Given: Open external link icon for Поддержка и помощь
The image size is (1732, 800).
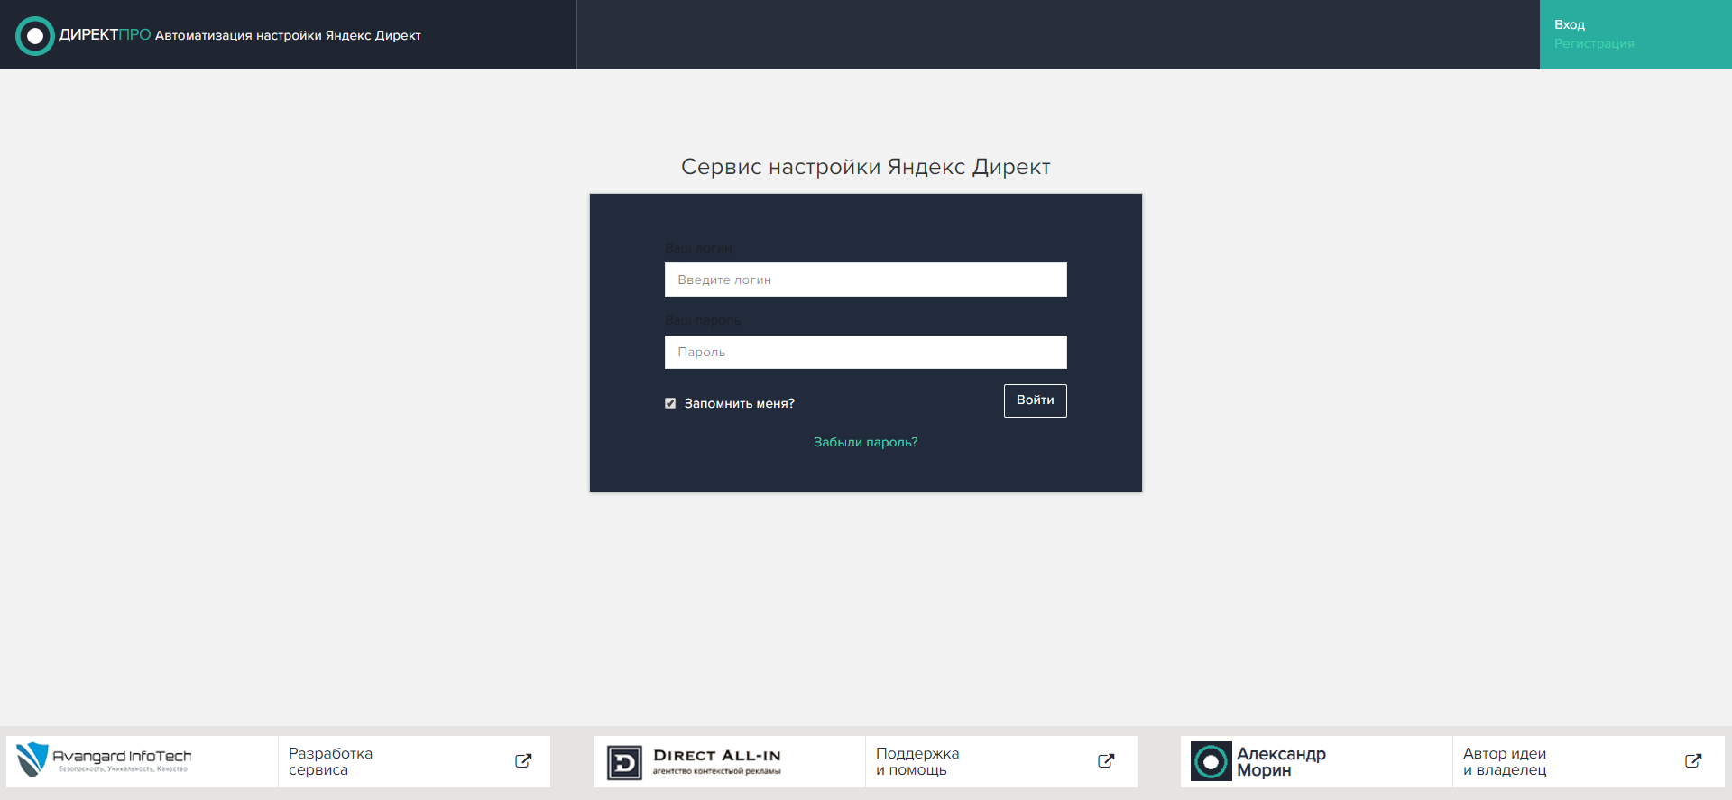Looking at the screenshot, I should click(1106, 761).
